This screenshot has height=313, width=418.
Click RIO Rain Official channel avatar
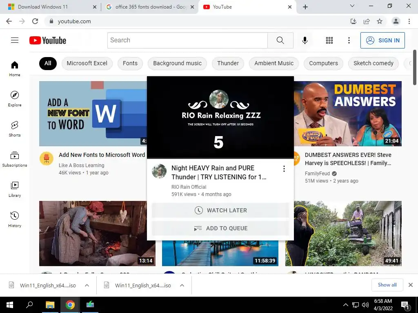click(x=159, y=171)
